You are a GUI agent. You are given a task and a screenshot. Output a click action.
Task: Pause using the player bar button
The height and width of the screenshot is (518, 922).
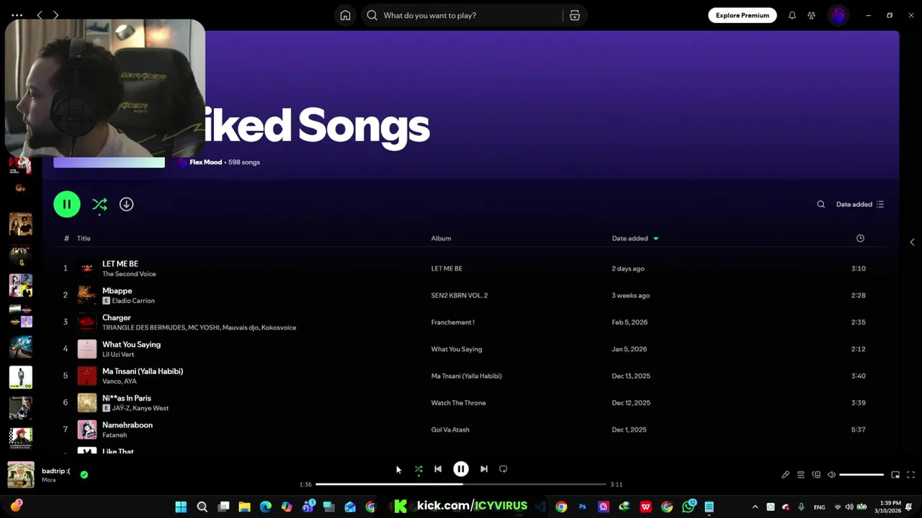(x=461, y=469)
